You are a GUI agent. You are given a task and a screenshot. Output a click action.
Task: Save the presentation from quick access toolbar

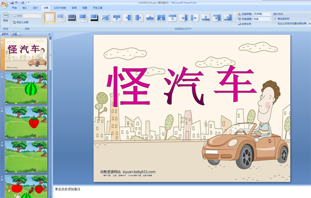(12, 3)
